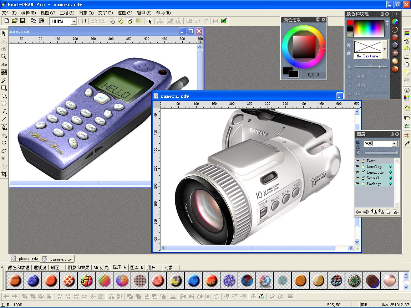Select the ellipse shape tool
The width and height of the screenshot is (411, 308).
click(x=4, y=96)
